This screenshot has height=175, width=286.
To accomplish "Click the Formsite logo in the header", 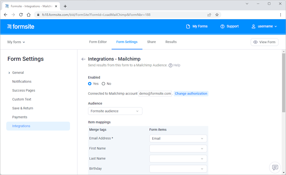I will point(20,26).
